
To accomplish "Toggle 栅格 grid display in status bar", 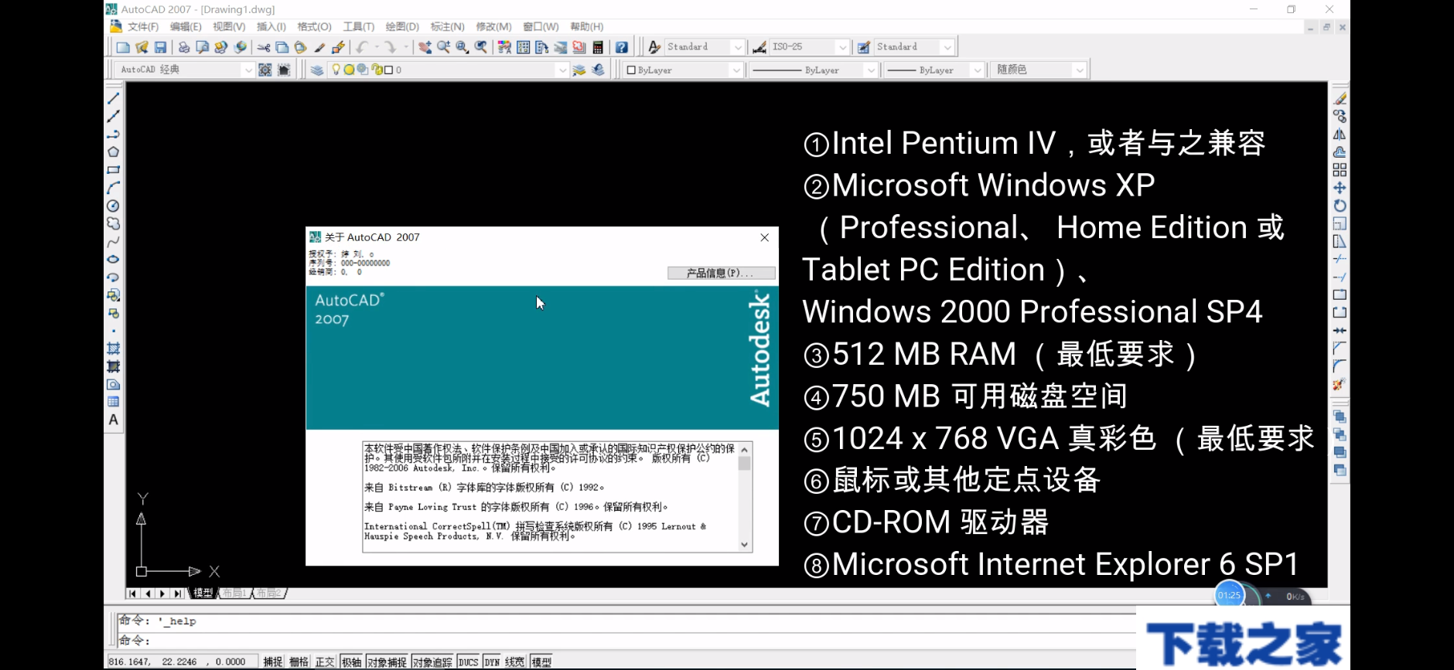I will click(x=299, y=661).
